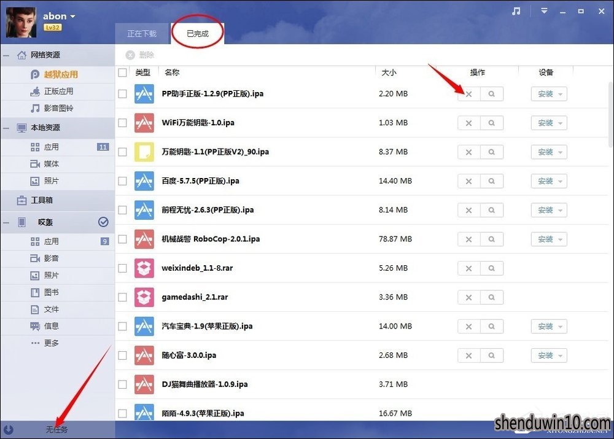Open 安装 dropdown arrow for 随心富-3.0.0

(x=561, y=355)
